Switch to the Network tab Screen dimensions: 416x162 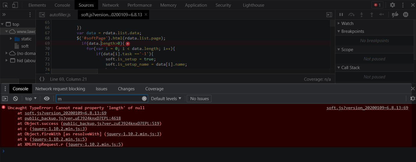pyautogui.click(x=110, y=5)
